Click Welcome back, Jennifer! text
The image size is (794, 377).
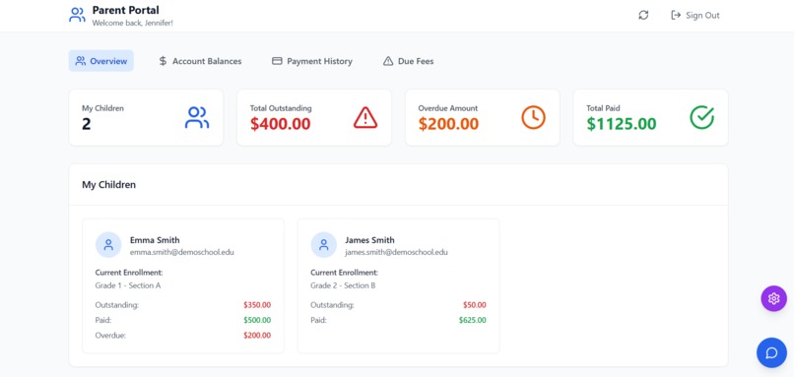(x=133, y=23)
